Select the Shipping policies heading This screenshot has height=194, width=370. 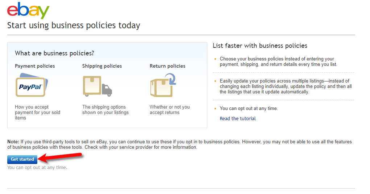(102, 66)
